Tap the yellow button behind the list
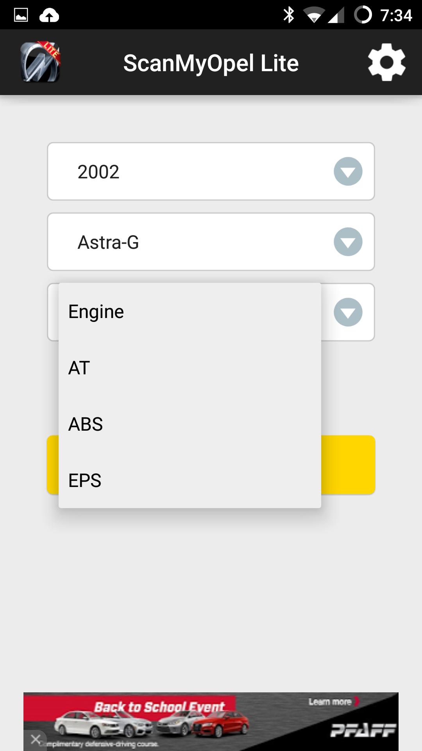Viewport: 422px width, 751px height. click(x=348, y=465)
